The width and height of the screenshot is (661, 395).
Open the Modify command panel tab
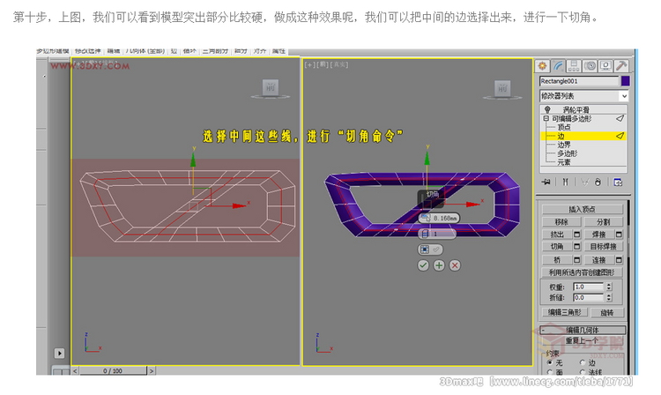558,66
